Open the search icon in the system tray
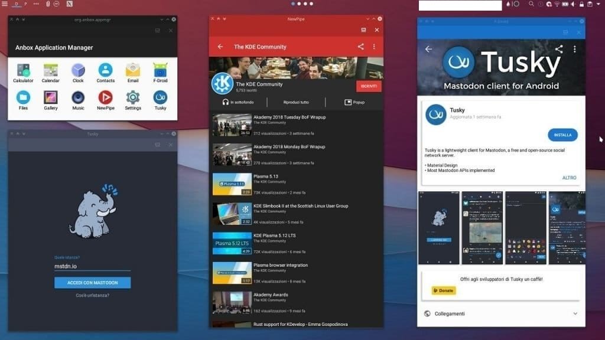605x340 pixels. tap(531, 4)
